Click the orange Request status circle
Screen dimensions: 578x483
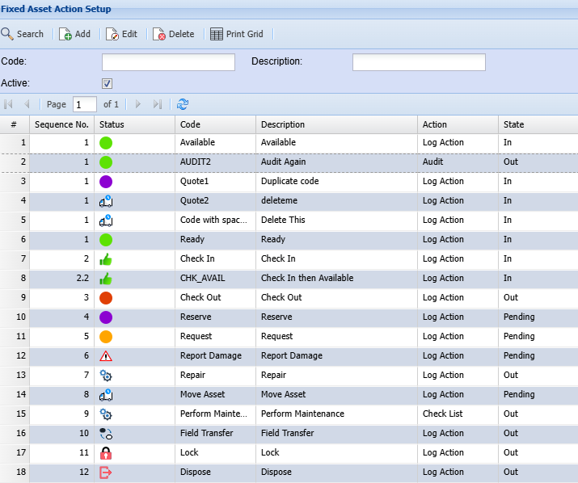(106, 337)
